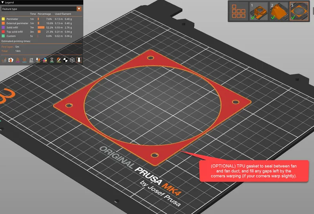Select bed 3 gasket thumbnail
The height and width of the screenshot is (214, 314).
(x=299, y=11)
